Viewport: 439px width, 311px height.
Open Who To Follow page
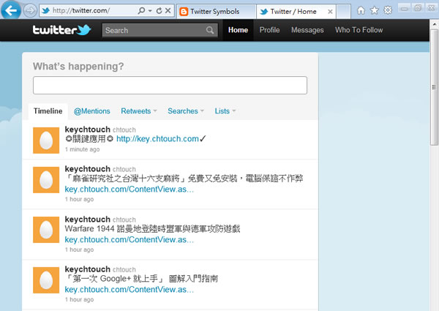[359, 30]
